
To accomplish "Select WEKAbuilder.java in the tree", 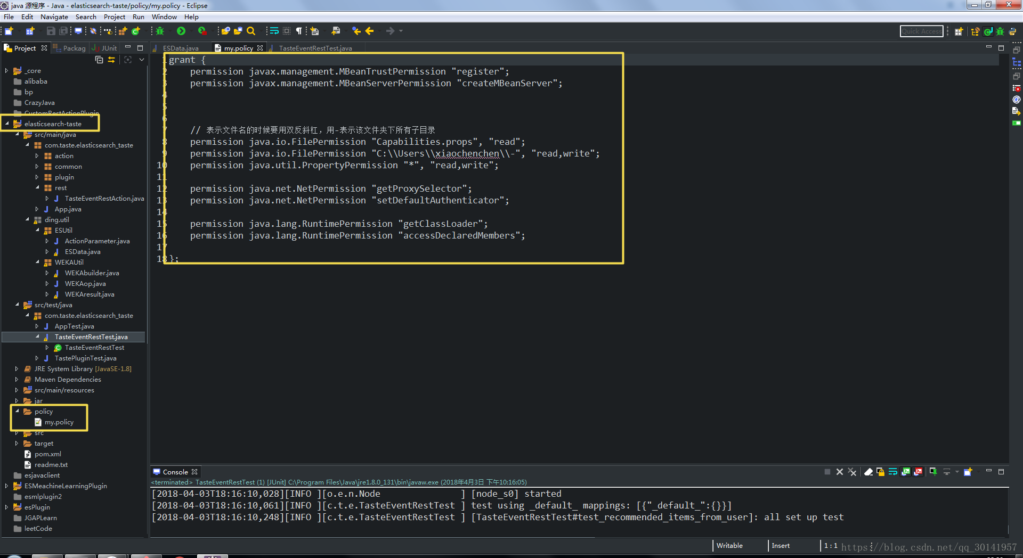I will coord(92,273).
